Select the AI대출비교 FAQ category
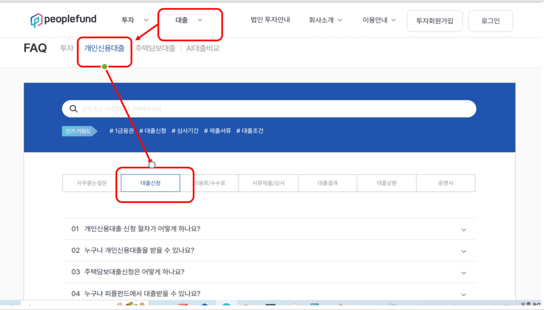This screenshot has height=310, width=544. point(203,48)
